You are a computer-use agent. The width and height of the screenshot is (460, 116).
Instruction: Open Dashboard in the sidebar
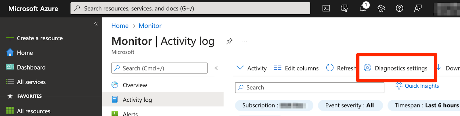(x=26, y=67)
